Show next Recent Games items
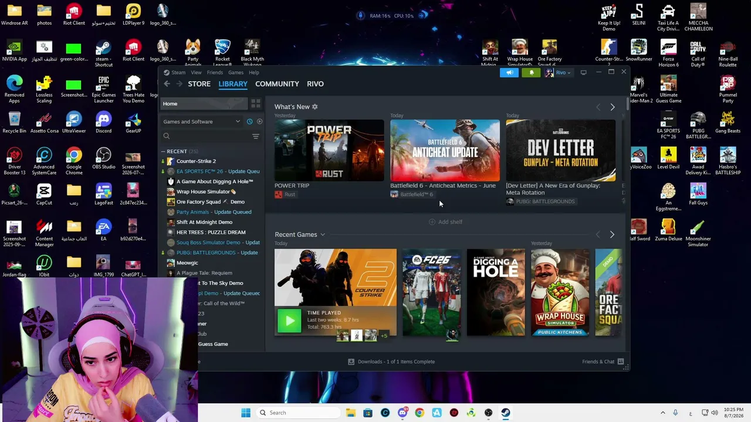Screen dimensions: 751x422 pos(612,235)
